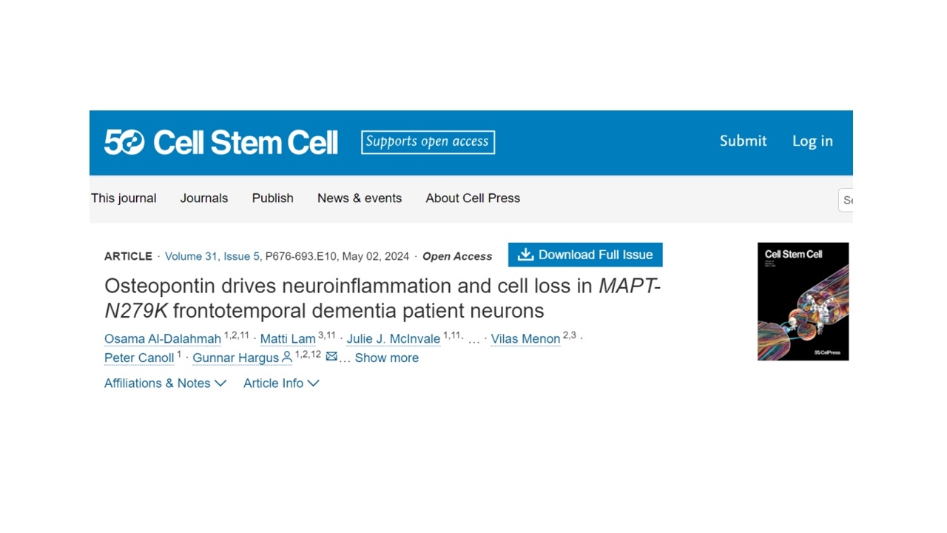Screen dimensions: 947x533
Task: Open News & events menu
Action: coord(360,198)
